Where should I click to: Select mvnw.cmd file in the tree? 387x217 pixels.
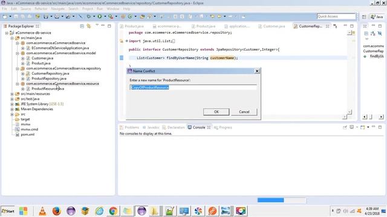tap(29, 130)
